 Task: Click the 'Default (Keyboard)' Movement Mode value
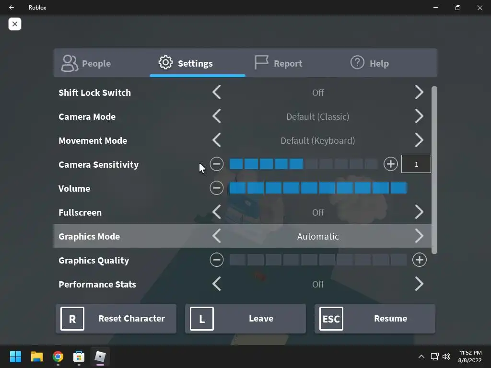318,140
